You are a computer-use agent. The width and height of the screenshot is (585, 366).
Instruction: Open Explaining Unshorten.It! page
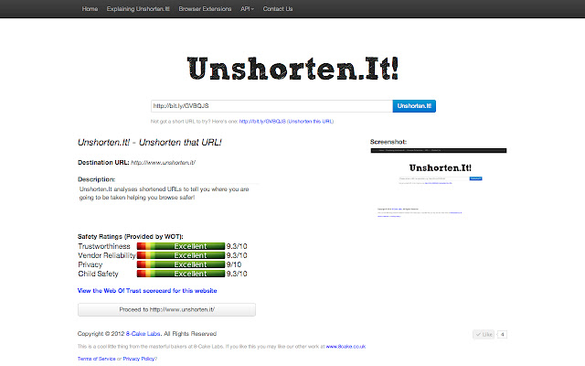point(138,9)
